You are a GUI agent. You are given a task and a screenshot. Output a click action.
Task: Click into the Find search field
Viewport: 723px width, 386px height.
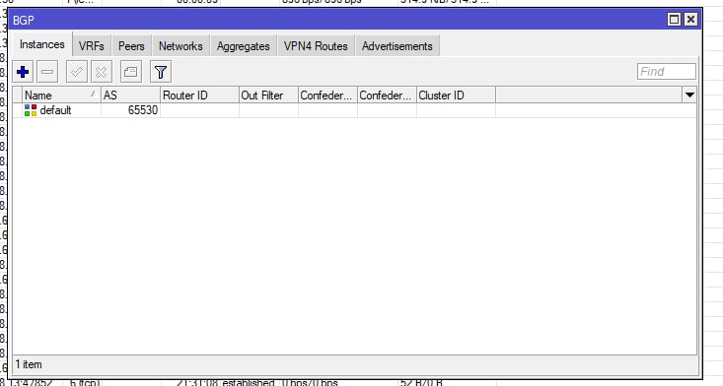click(x=667, y=71)
